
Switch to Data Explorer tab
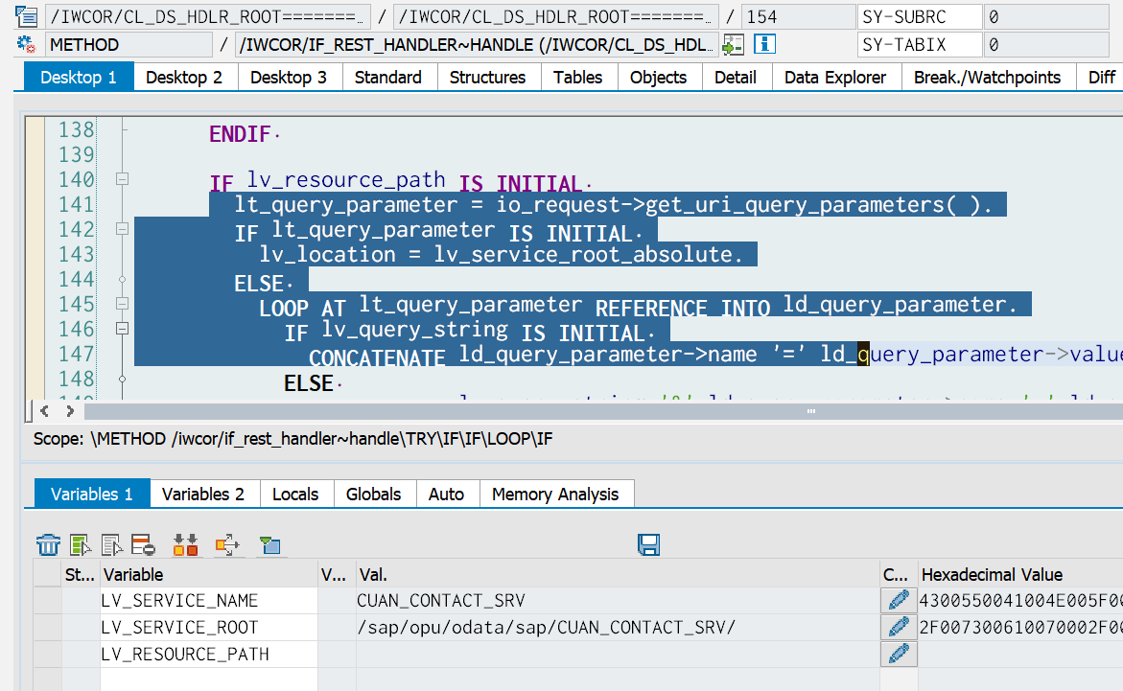(x=835, y=77)
